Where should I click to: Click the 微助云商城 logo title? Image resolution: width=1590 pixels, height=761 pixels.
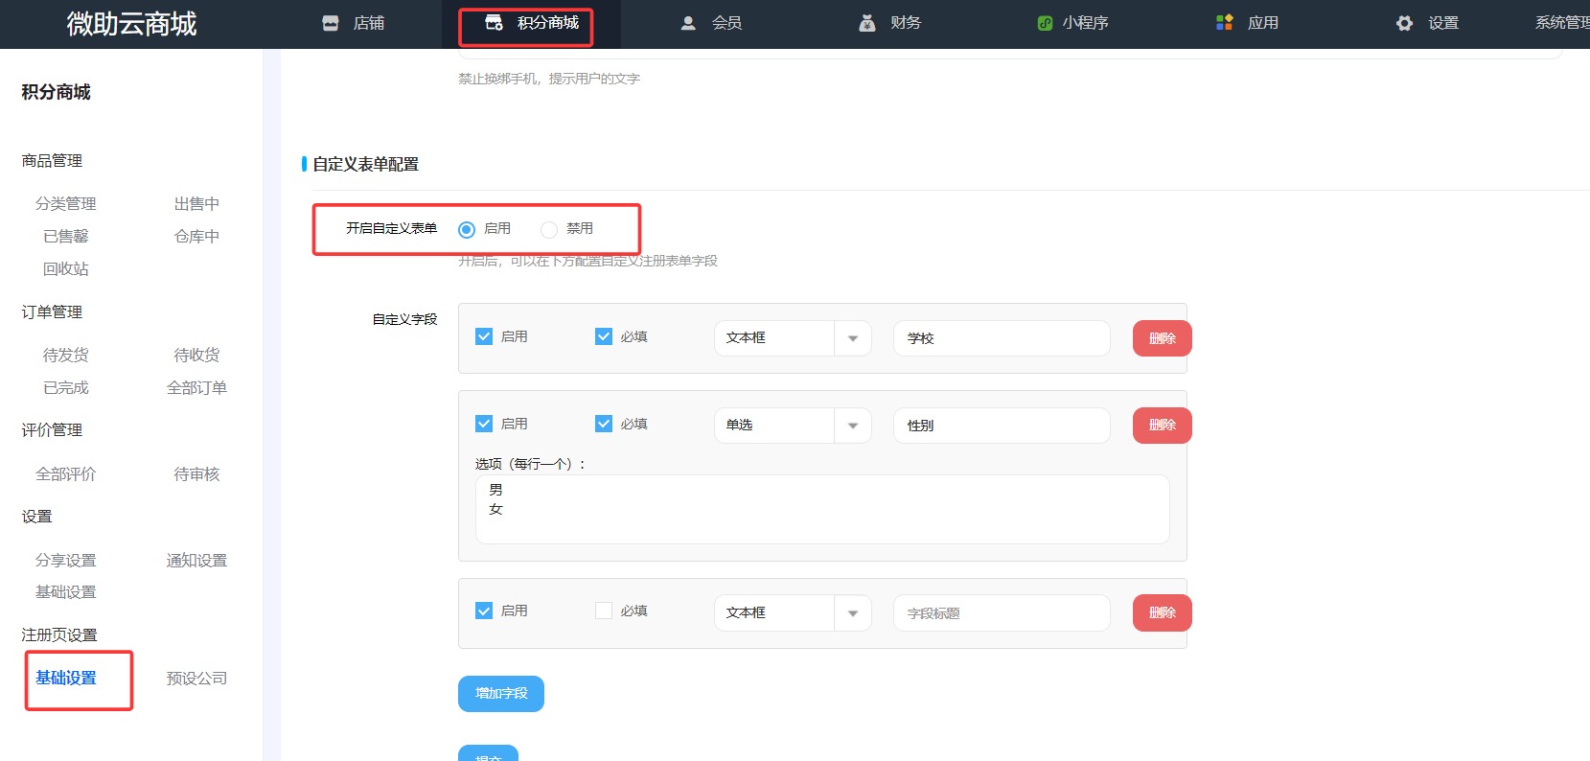click(131, 24)
